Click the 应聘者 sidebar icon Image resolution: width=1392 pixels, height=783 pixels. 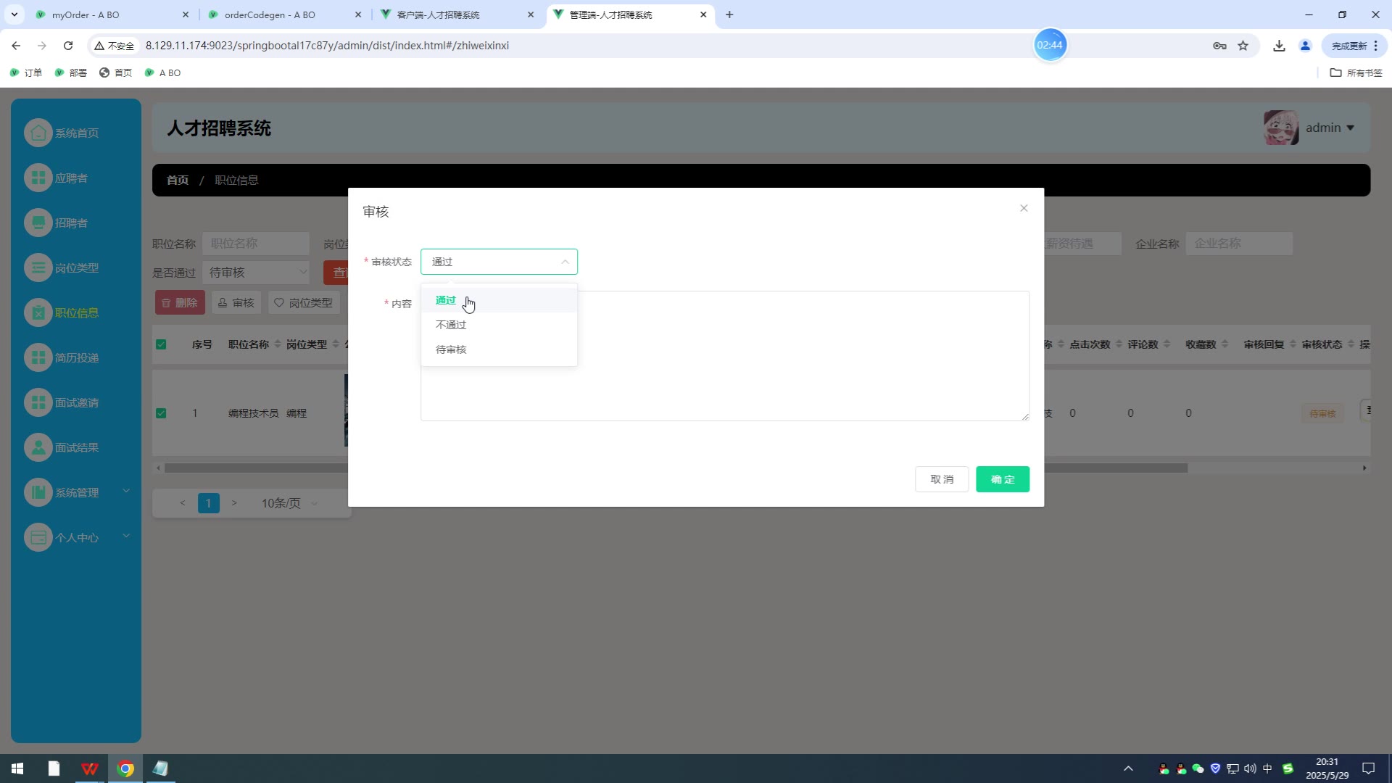pyautogui.click(x=38, y=178)
